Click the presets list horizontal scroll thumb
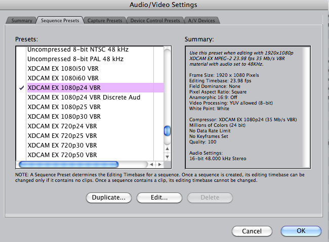The image size is (329, 242). coord(69,165)
